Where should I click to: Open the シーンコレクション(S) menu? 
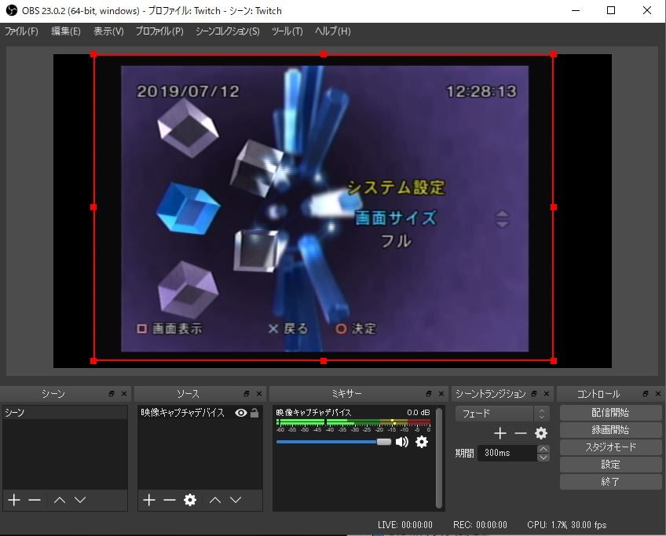pyautogui.click(x=227, y=31)
